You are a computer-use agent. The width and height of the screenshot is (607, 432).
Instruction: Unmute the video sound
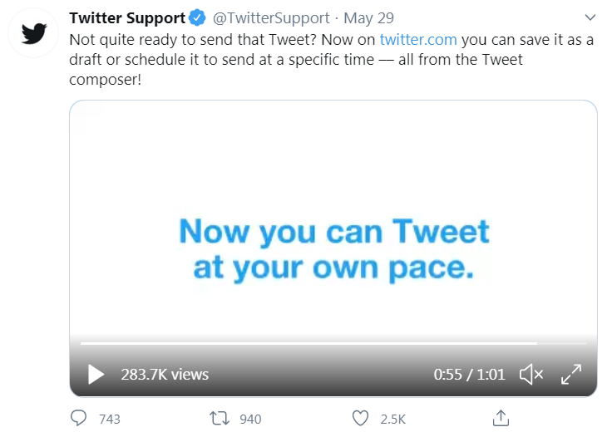tap(531, 375)
